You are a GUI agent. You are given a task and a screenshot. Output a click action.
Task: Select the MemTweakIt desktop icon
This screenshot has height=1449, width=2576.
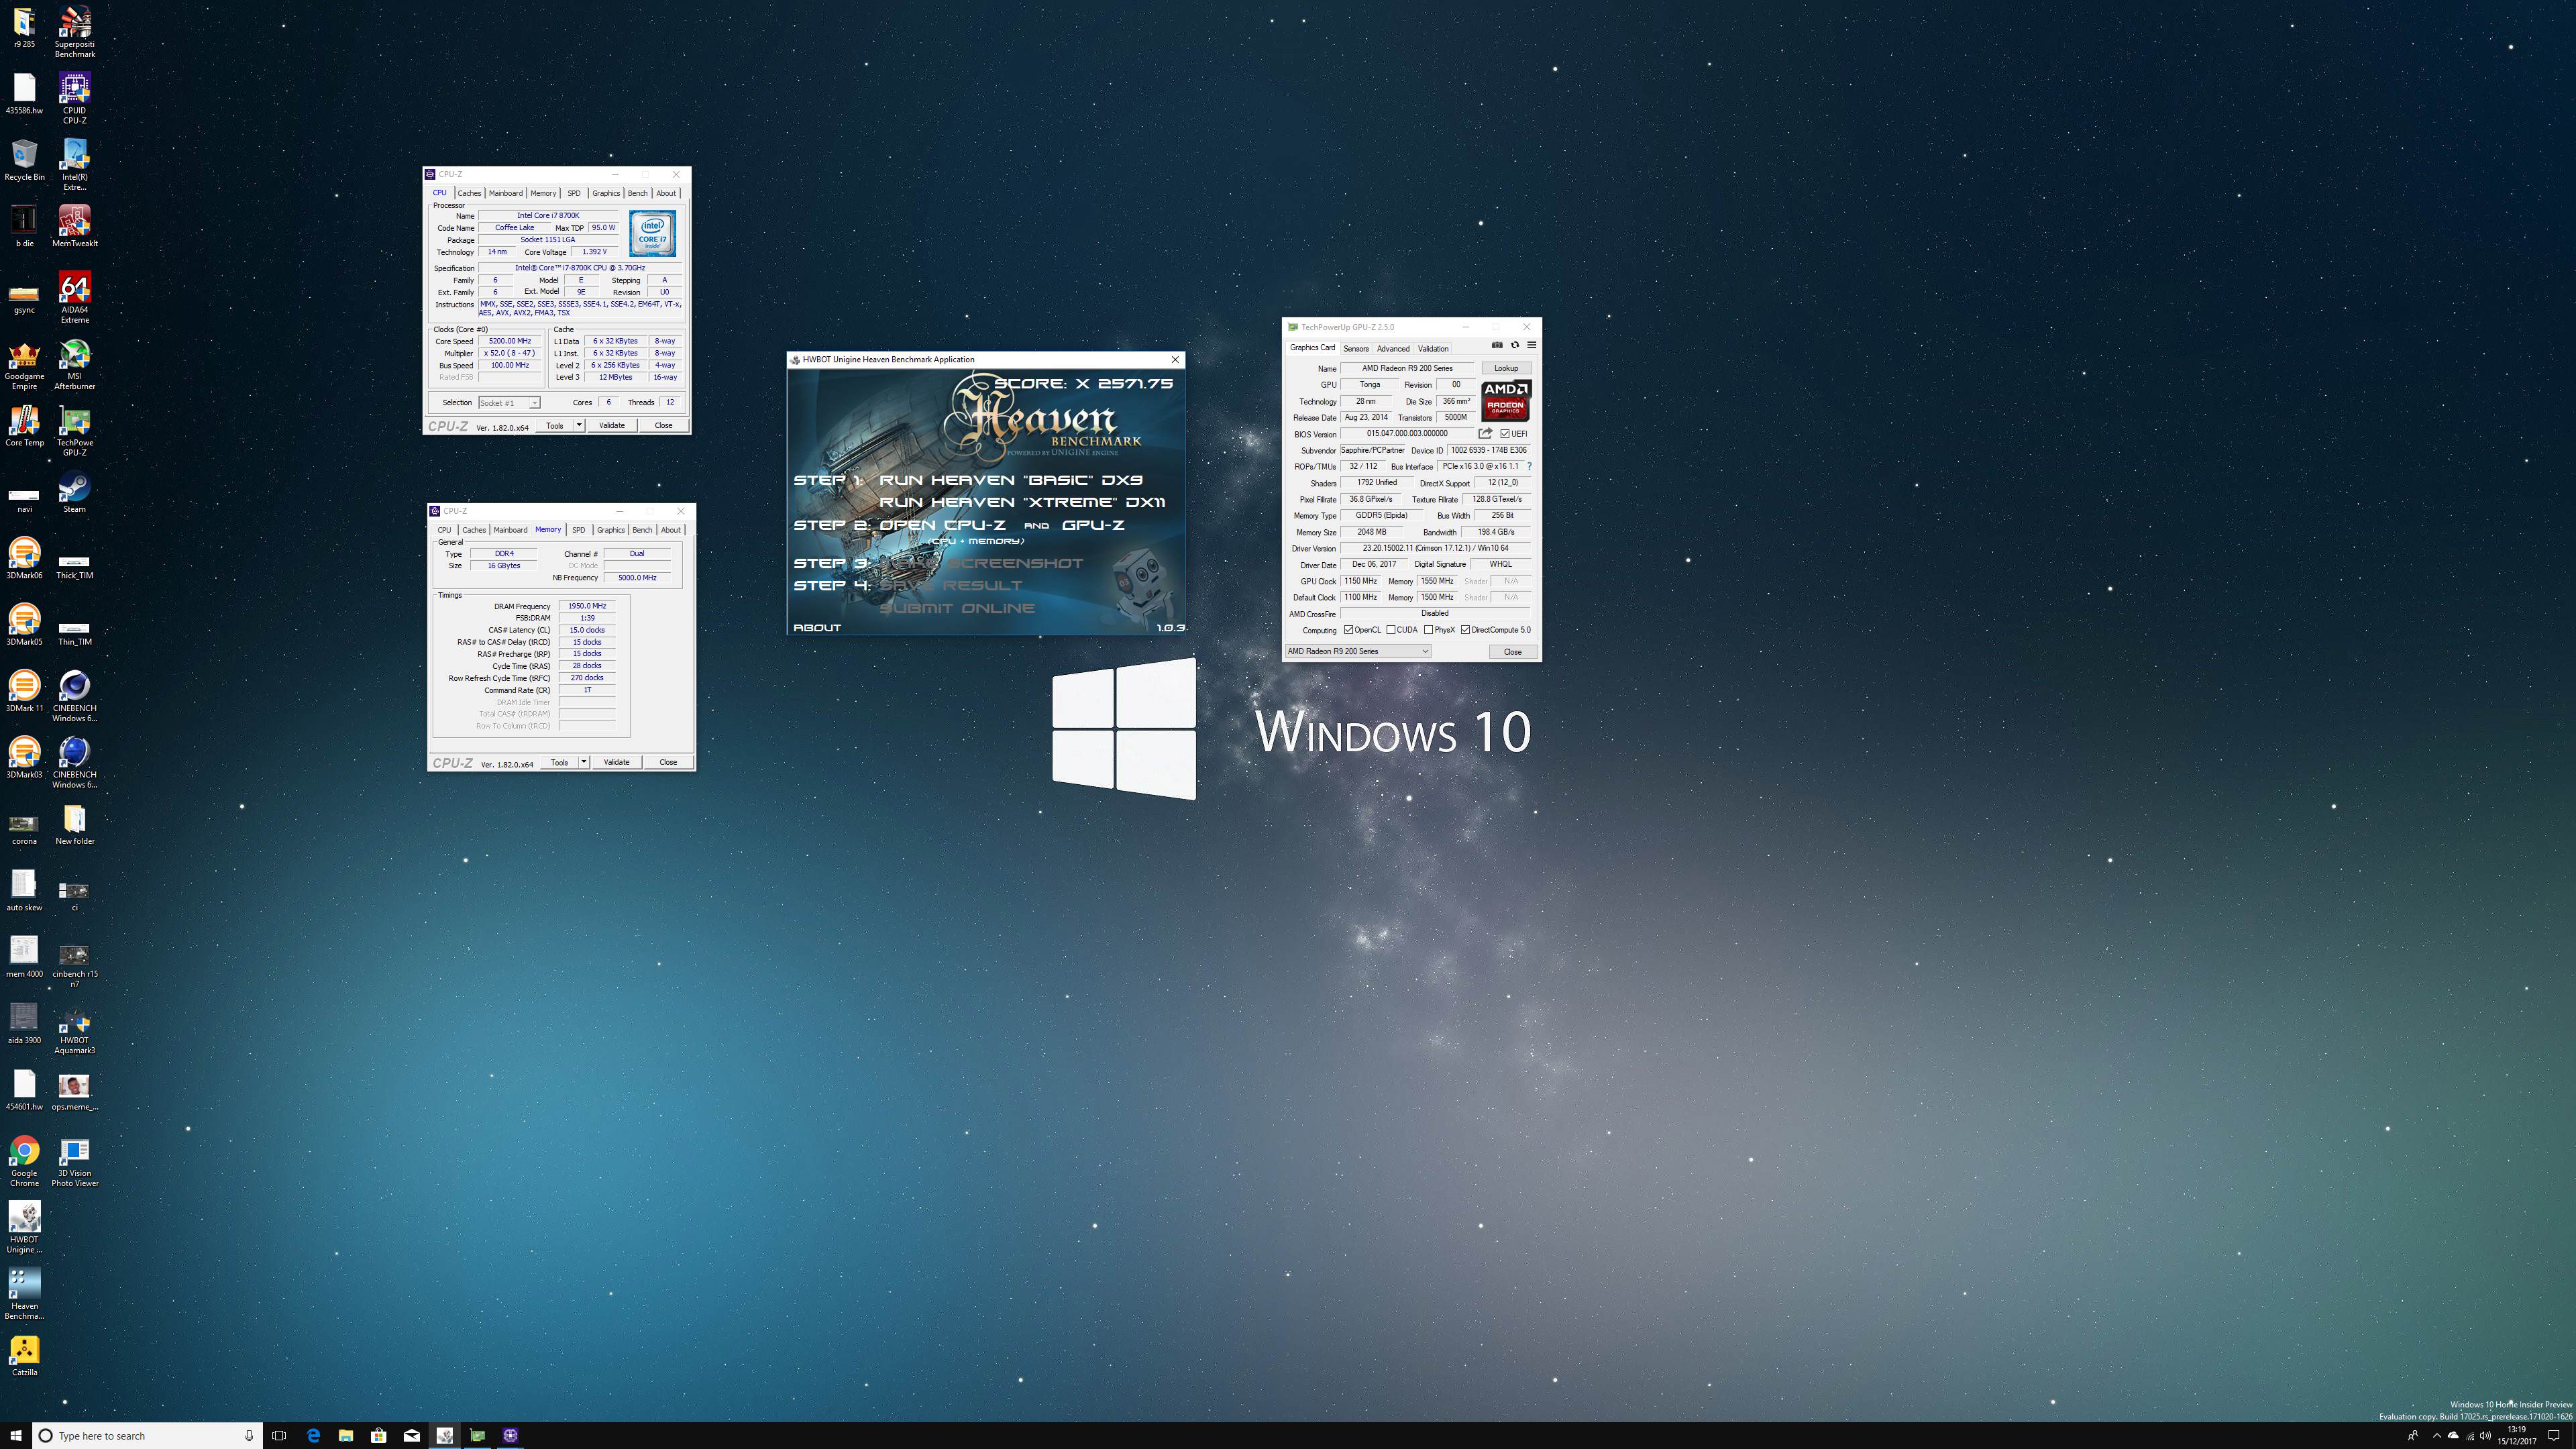coord(74,225)
